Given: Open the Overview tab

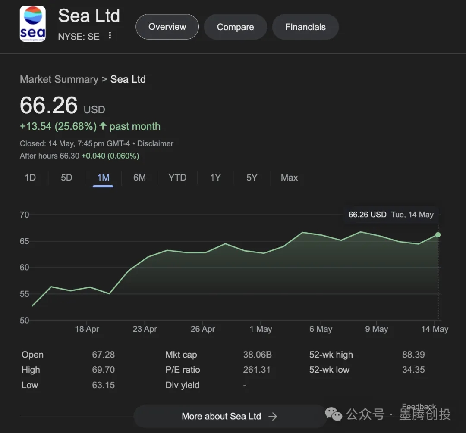Looking at the screenshot, I should (167, 27).
